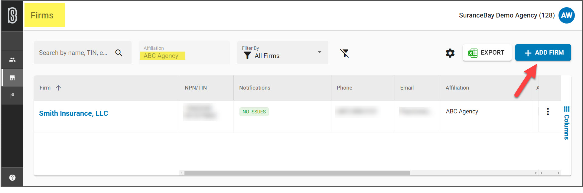This screenshot has height=193, width=583.
Task: Open the settings gear icon
Action: 450,53
